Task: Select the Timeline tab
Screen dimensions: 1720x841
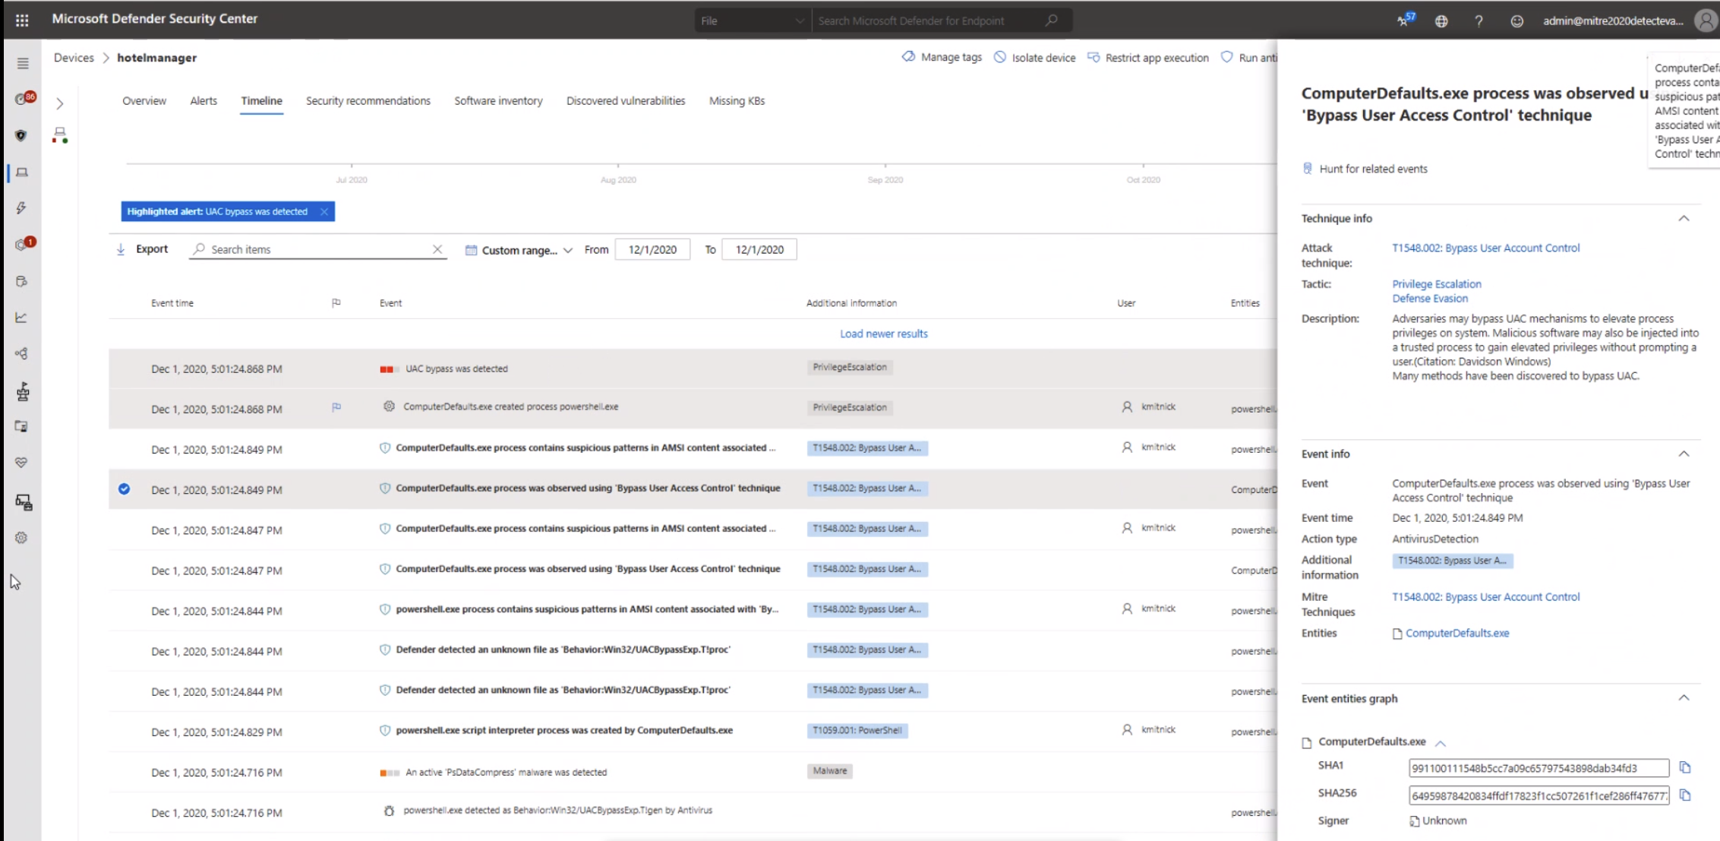Action: pos(261,100)
